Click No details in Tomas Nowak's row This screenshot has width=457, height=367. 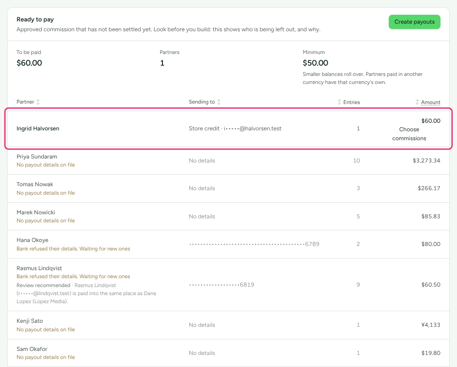click(202, 188)
